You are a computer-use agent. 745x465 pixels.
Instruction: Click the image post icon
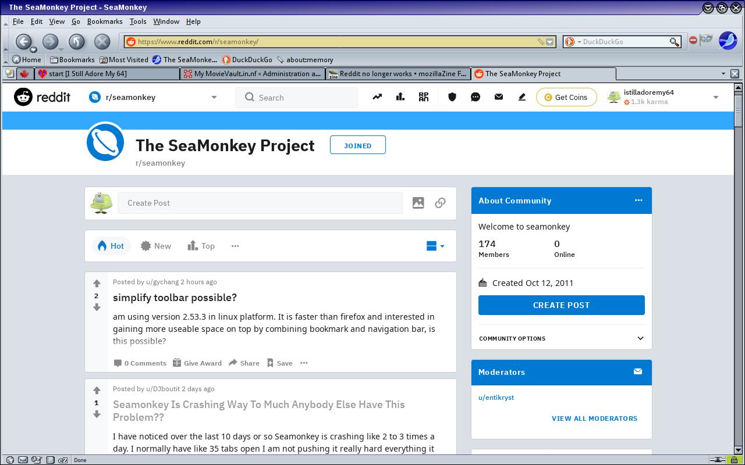tap(418, 203)
